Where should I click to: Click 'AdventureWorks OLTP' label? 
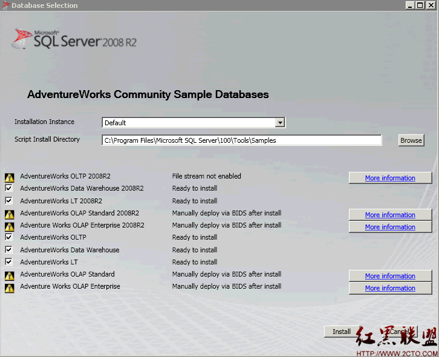pos(53,237)
